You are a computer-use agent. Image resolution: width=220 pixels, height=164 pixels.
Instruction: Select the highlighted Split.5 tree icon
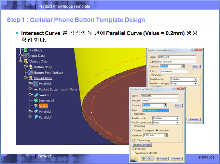pyautogui.click(x=35, y=106)
